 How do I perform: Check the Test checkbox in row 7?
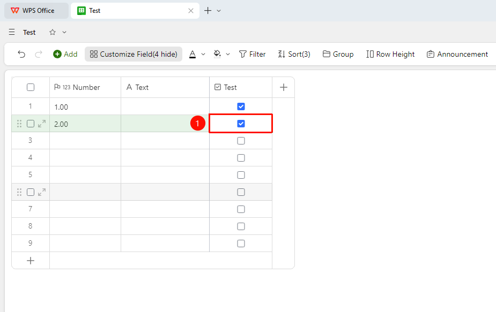(241, 209)
